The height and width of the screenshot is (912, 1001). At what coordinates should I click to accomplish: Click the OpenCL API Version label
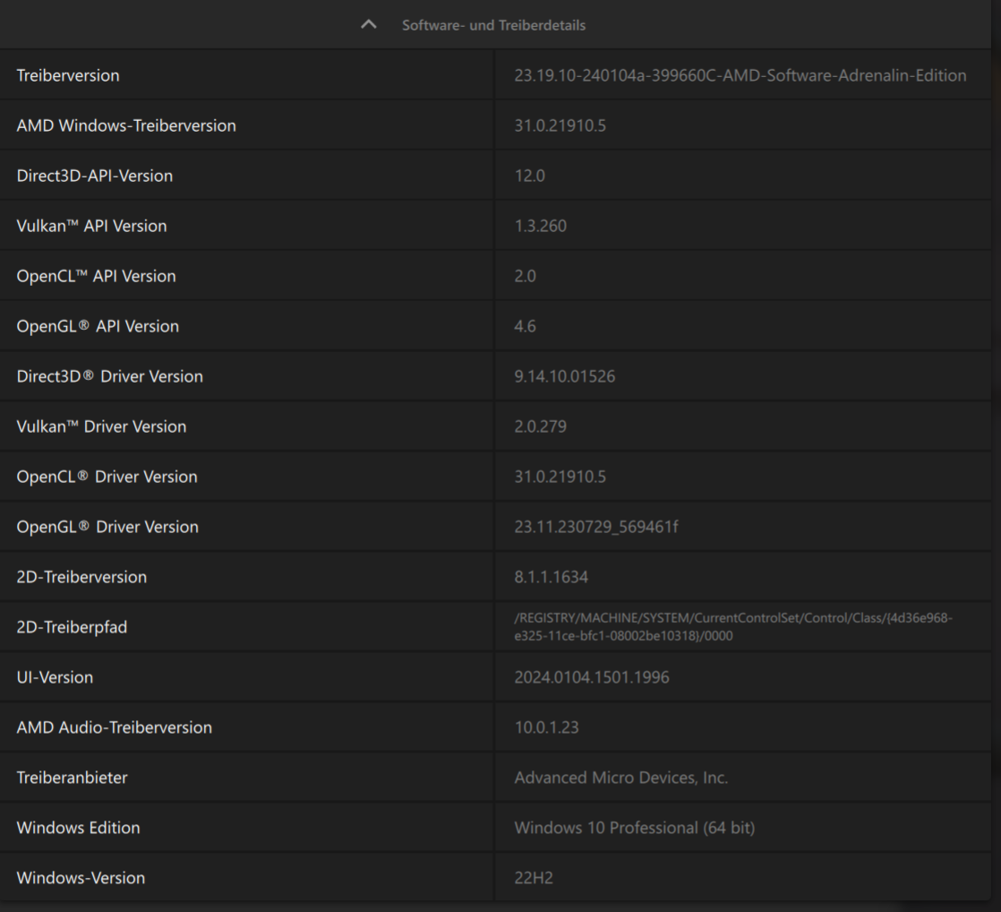click(x=96, y=276)
